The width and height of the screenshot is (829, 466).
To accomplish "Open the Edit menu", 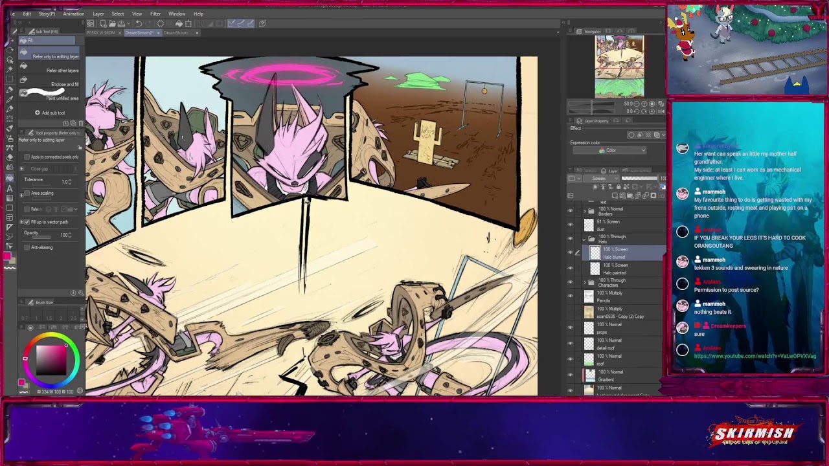I will pyautogui.click(x=27, y=14).
